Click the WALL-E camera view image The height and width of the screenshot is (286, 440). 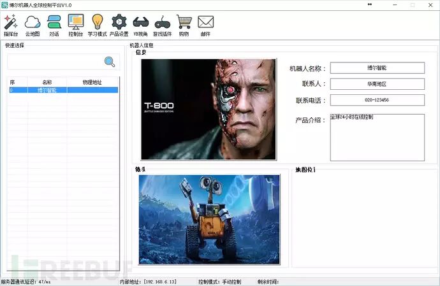(209, 220)
